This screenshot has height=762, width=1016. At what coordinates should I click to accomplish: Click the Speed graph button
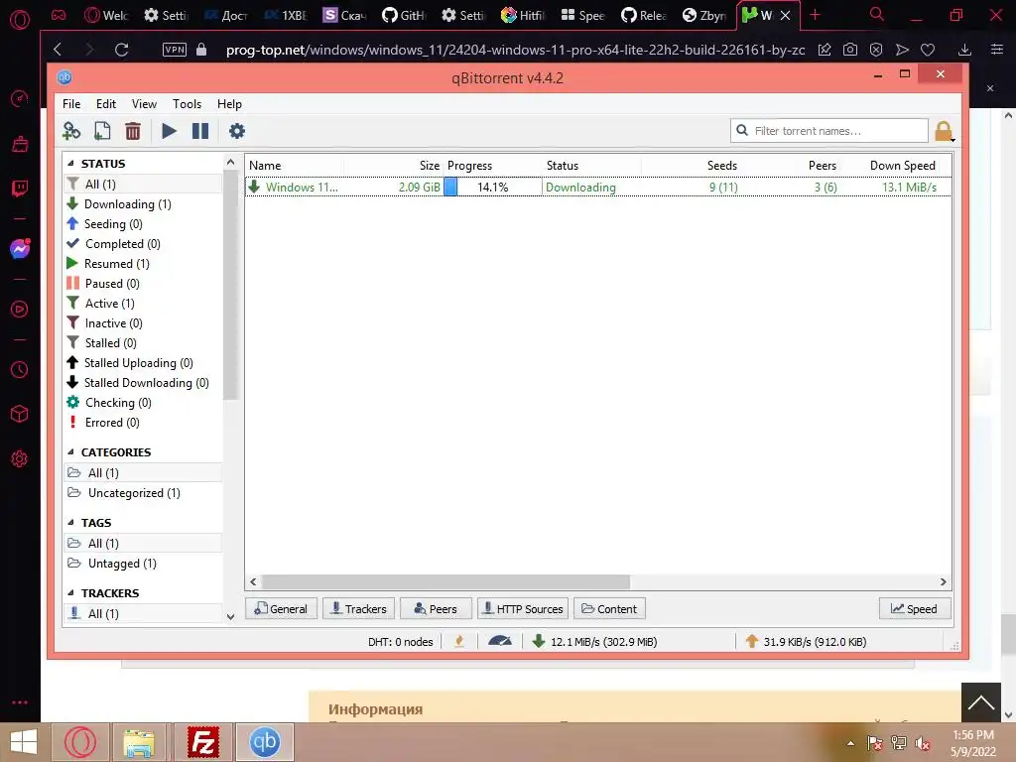click(915, 609)
